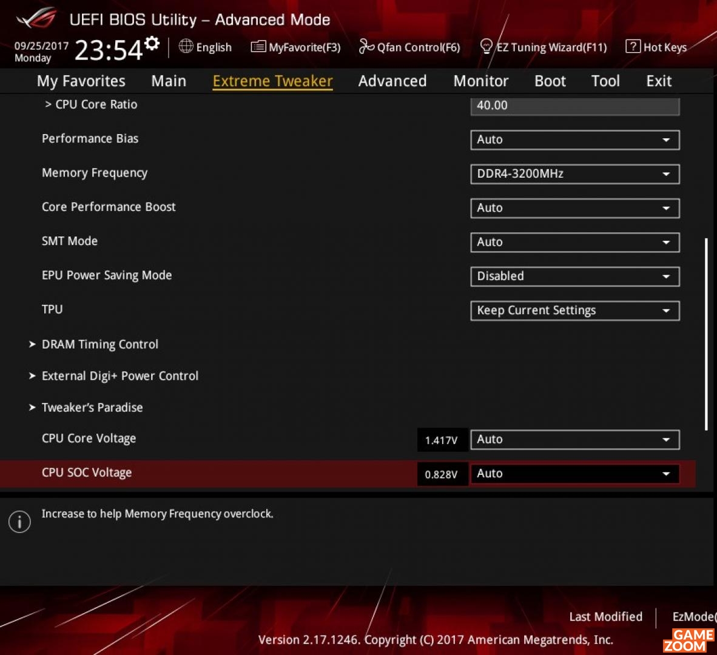The height and width of the screenshot is (655, 717).
Task: Select the TPU label
Action: coord(52,309)
